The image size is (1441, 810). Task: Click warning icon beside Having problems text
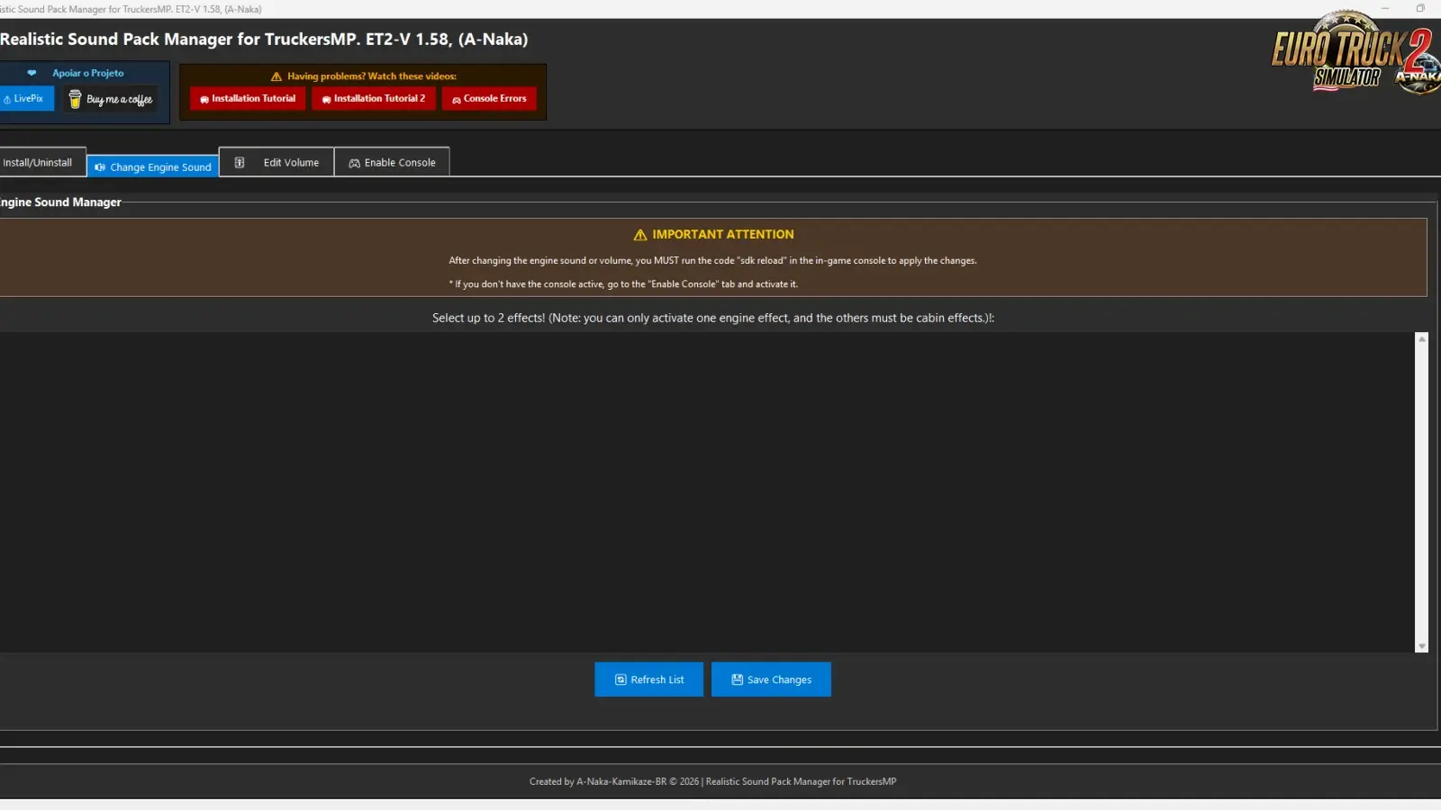click(x=276, y=76)
